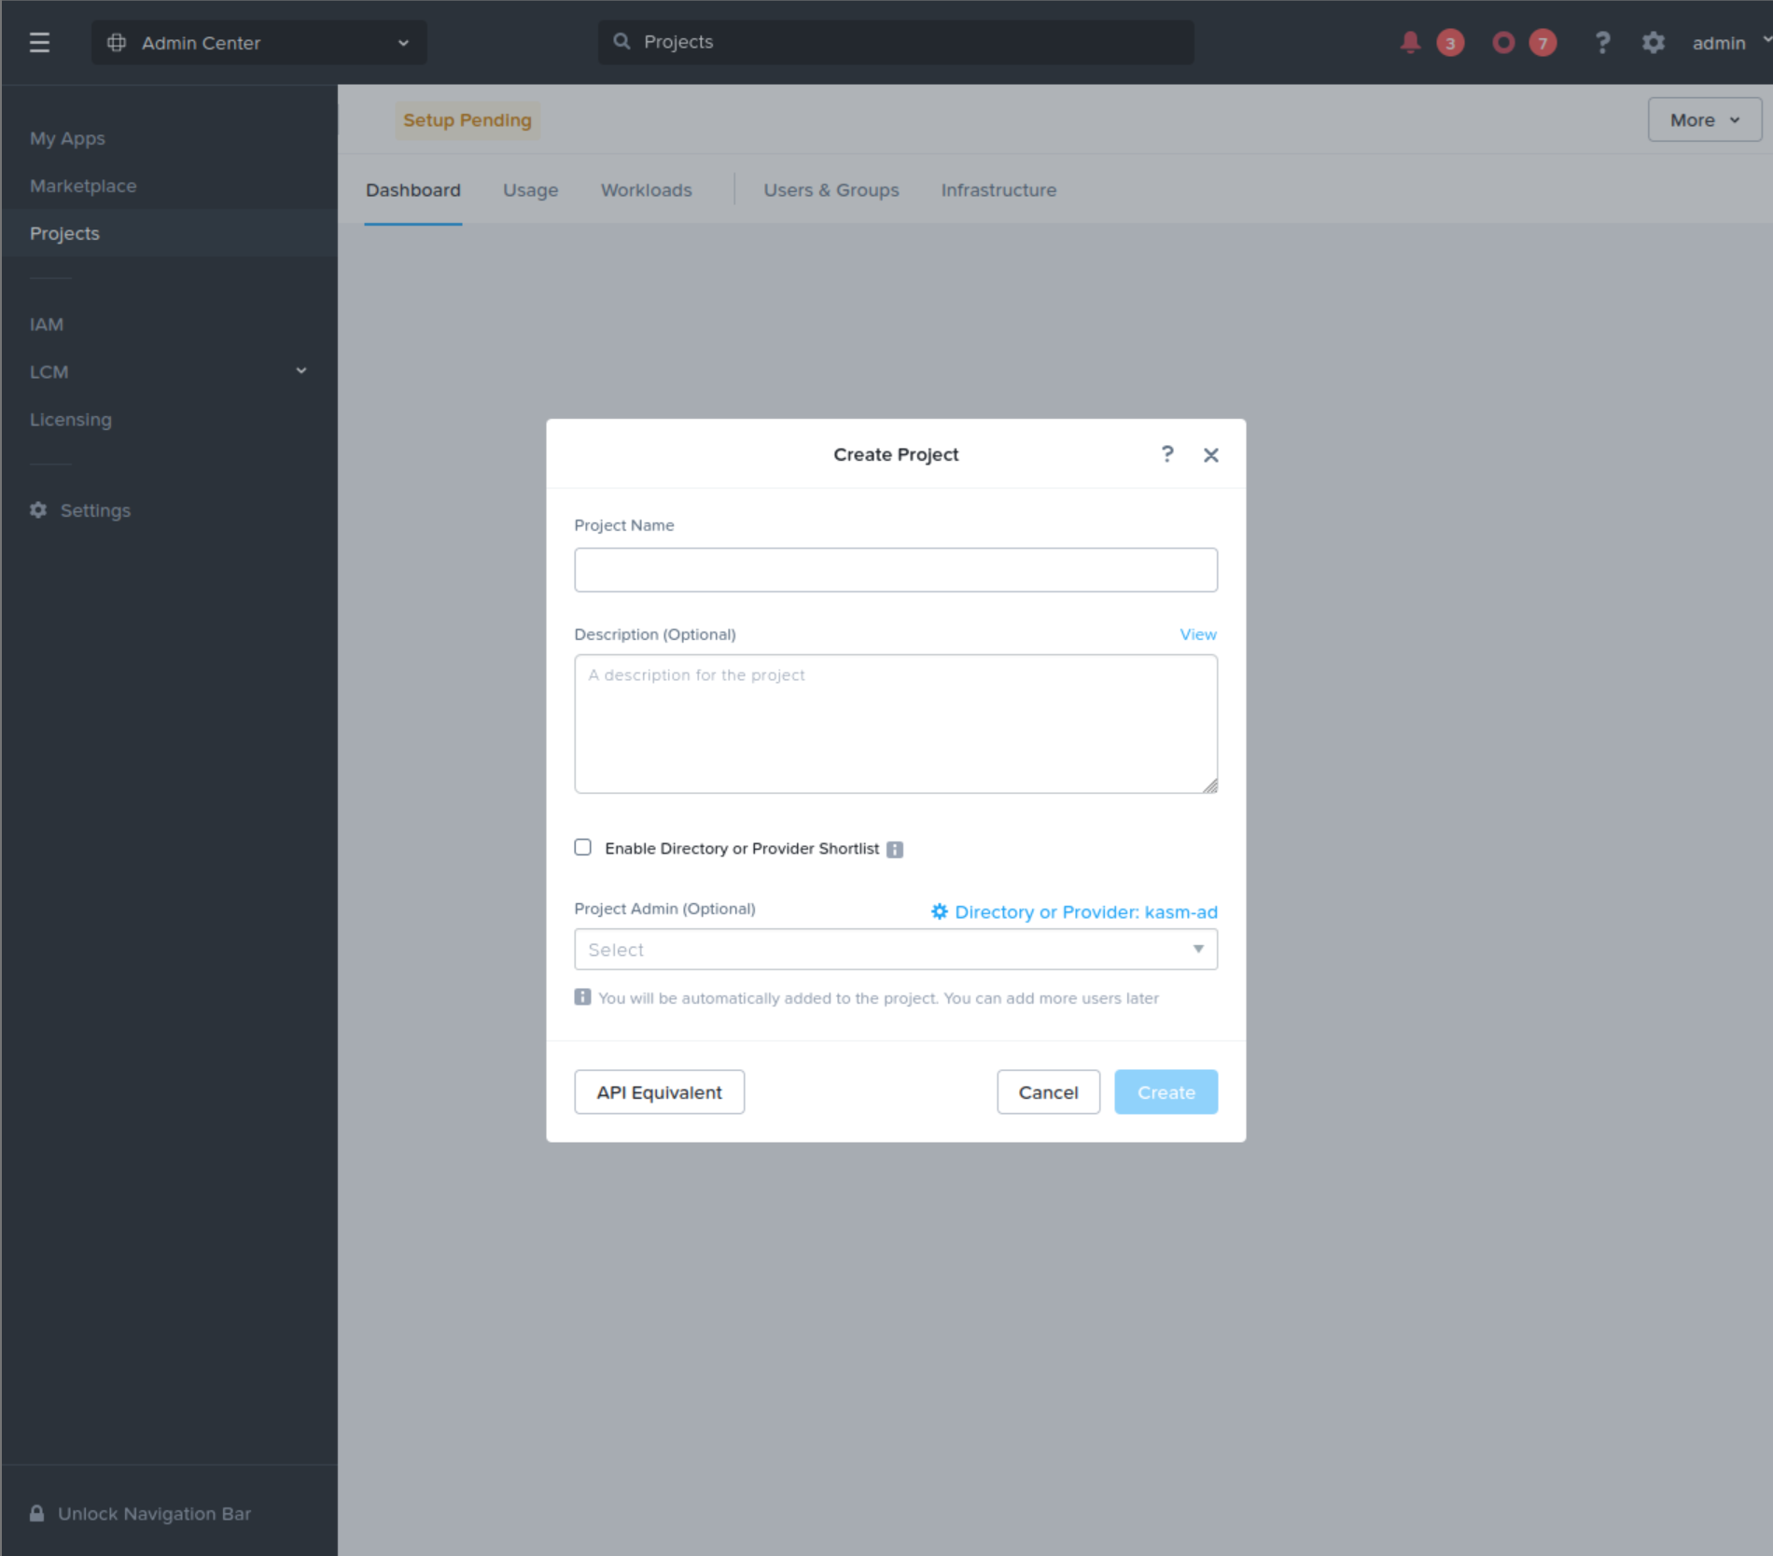Screen dimensions: 1773x1556
Task: Open the settings gear in the top bar
Action: [1653, 43]
